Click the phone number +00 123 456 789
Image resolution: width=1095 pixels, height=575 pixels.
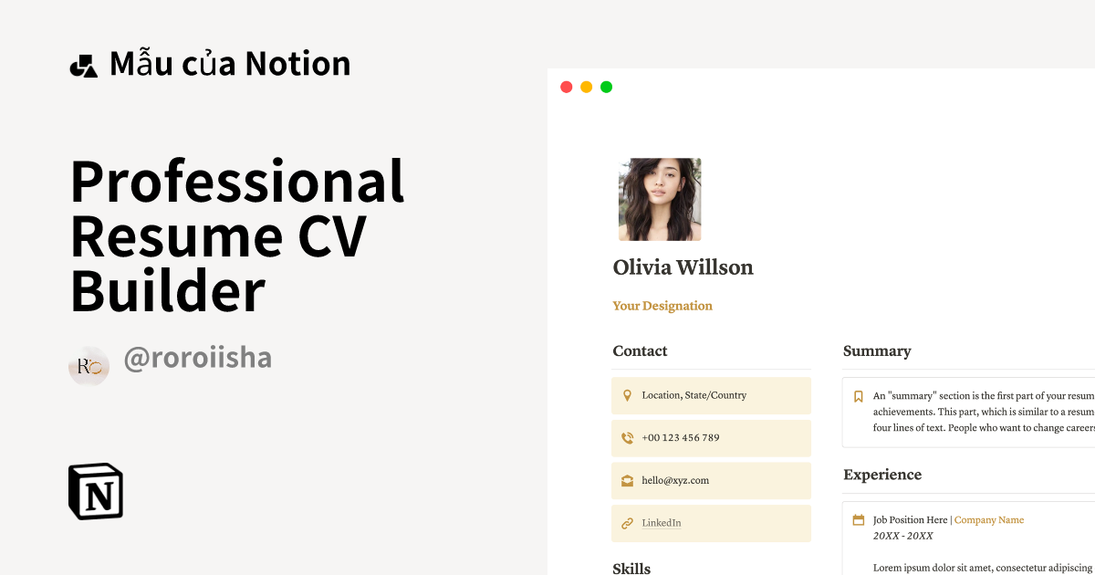click(x=682, y=437)
